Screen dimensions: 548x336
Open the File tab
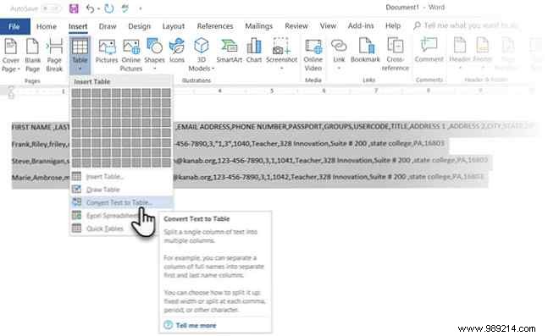click(x=14, y=26)
